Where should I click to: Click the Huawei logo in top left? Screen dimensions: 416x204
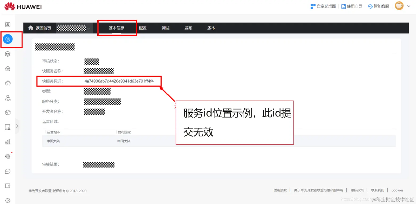[22, 6]
